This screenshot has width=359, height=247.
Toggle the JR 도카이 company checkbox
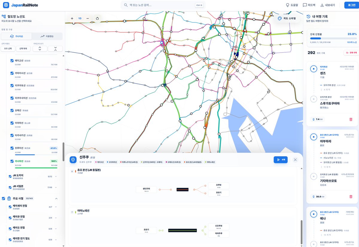click(10, 177)
